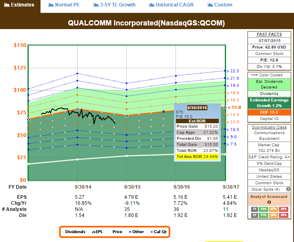Toggle the Dividends legend item
Screen dimensions: 294x242
coord(74,232)
